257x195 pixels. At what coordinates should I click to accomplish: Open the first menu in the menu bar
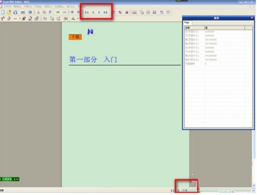[x=7, y=7]
